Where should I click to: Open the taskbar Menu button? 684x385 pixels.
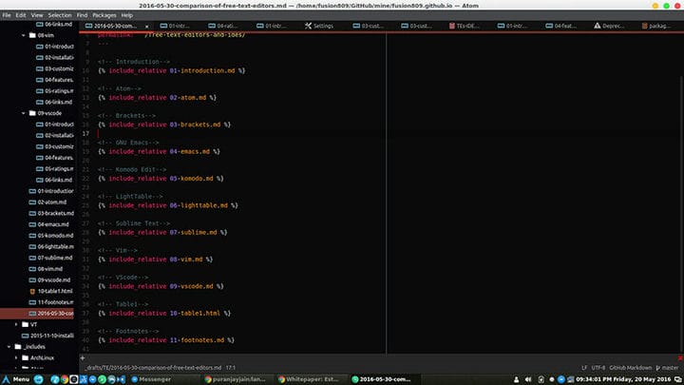coord(16,379)
